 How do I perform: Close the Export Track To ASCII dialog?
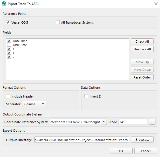(x=156, y=4)
